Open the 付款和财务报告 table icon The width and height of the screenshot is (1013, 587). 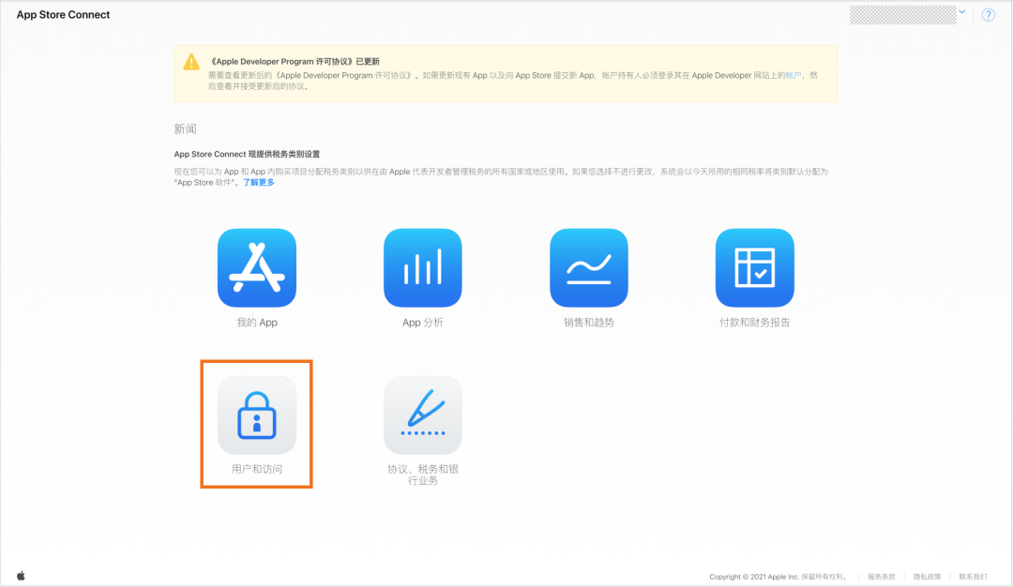(754, 267)
